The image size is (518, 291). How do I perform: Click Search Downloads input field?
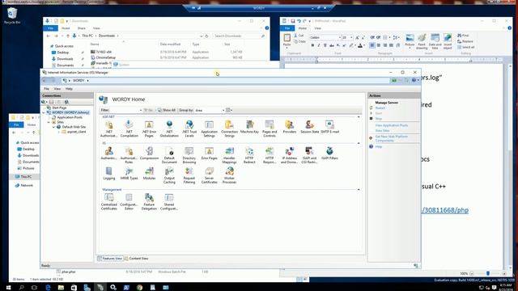tap(240, 36)
